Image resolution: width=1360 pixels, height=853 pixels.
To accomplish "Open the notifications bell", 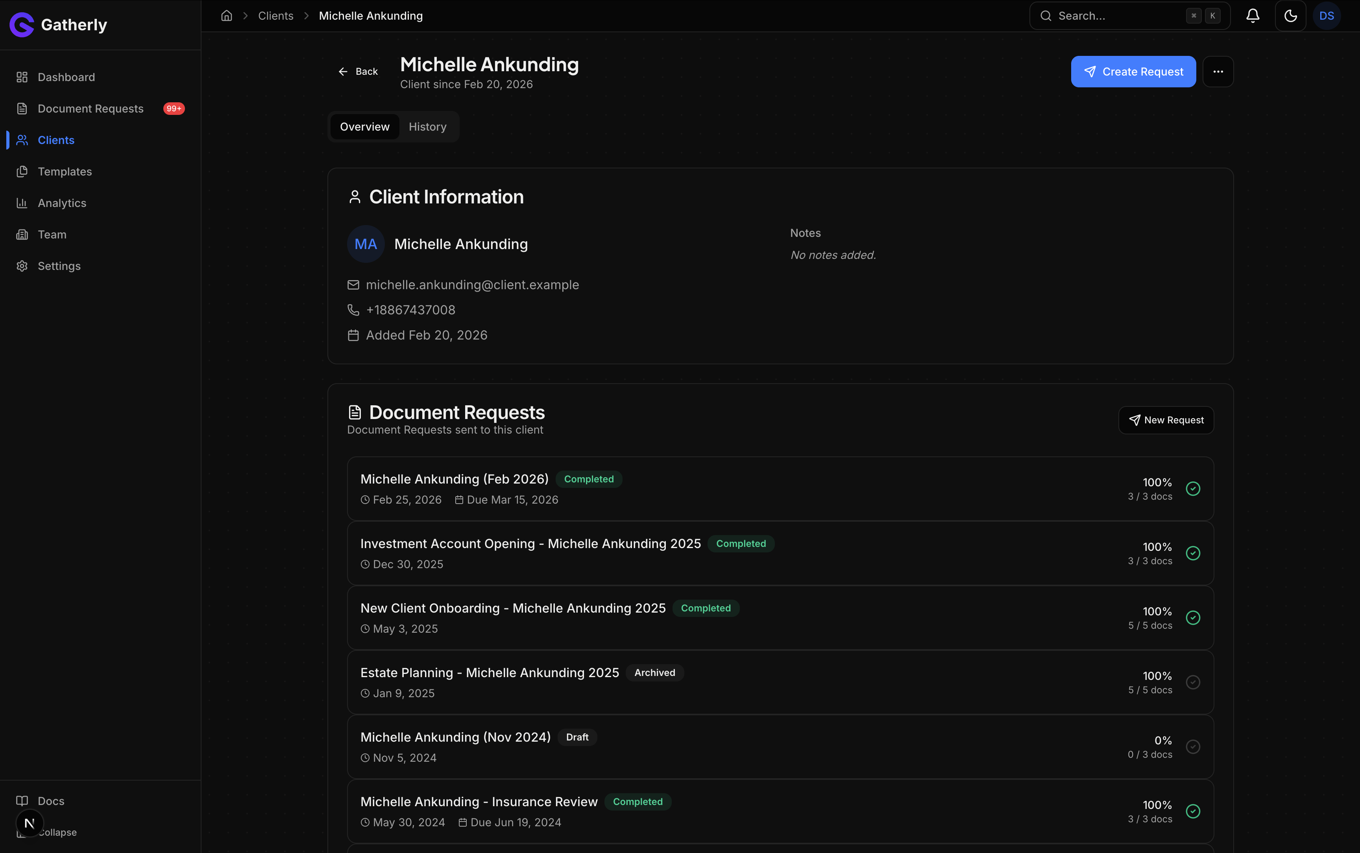I will point(1252,16).
